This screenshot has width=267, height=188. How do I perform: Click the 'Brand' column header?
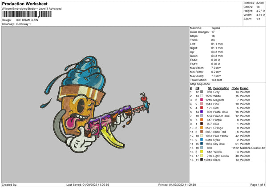click(244, 88)
